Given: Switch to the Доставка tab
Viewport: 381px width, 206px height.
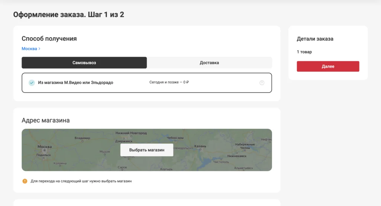Looking at the screenshot, I should (209, 63).
